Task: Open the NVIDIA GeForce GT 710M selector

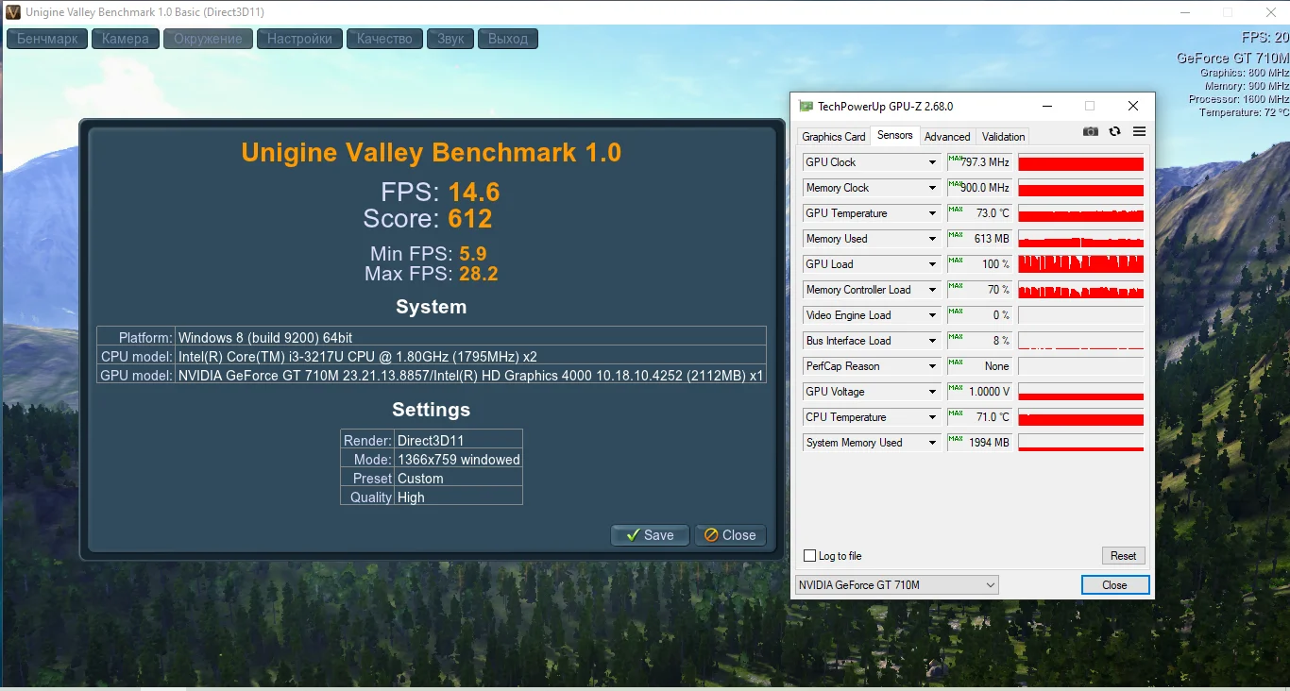Action: coord(897,585)
